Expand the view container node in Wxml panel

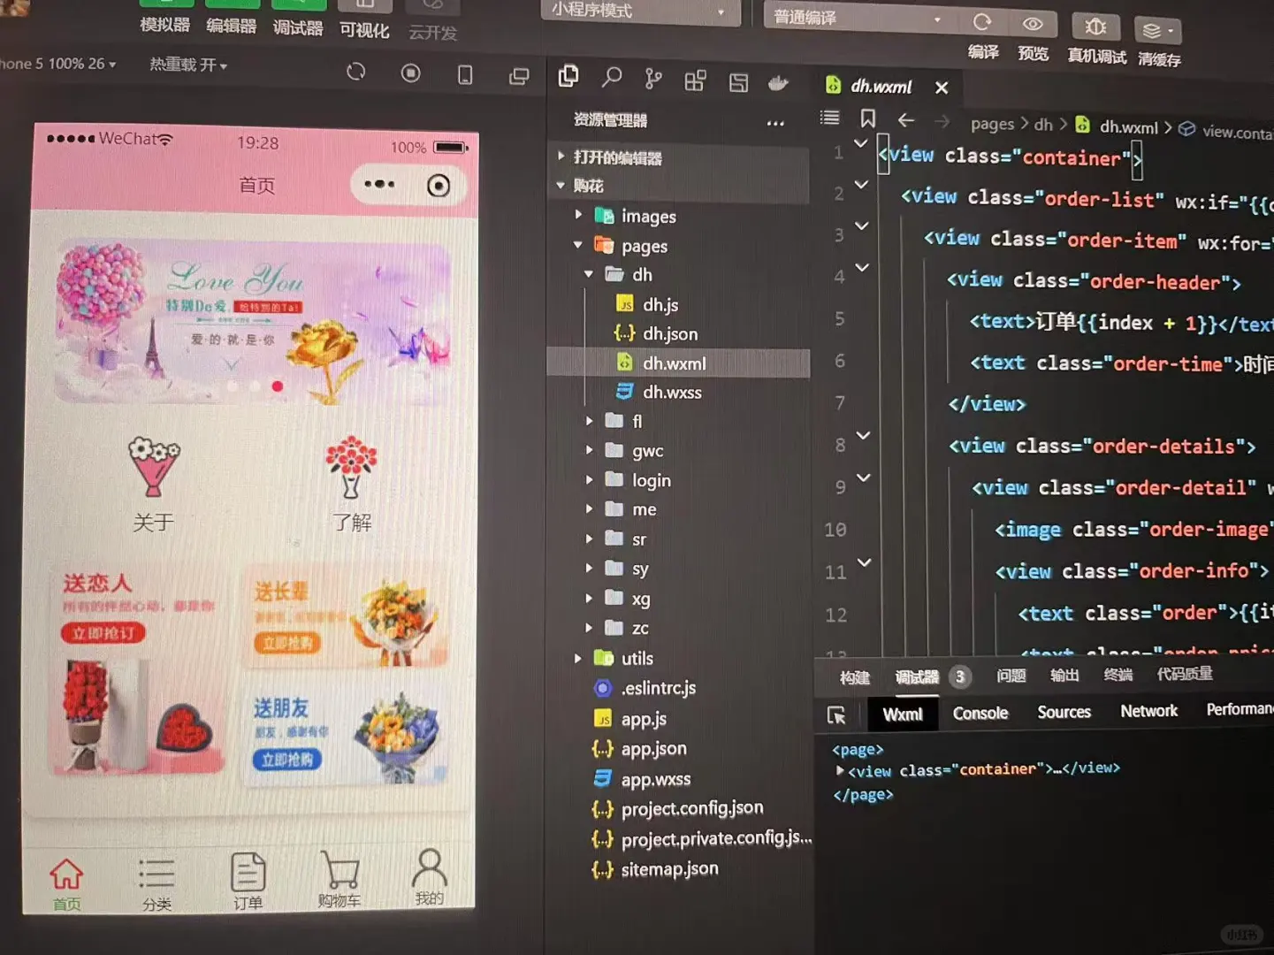[840, 770]
